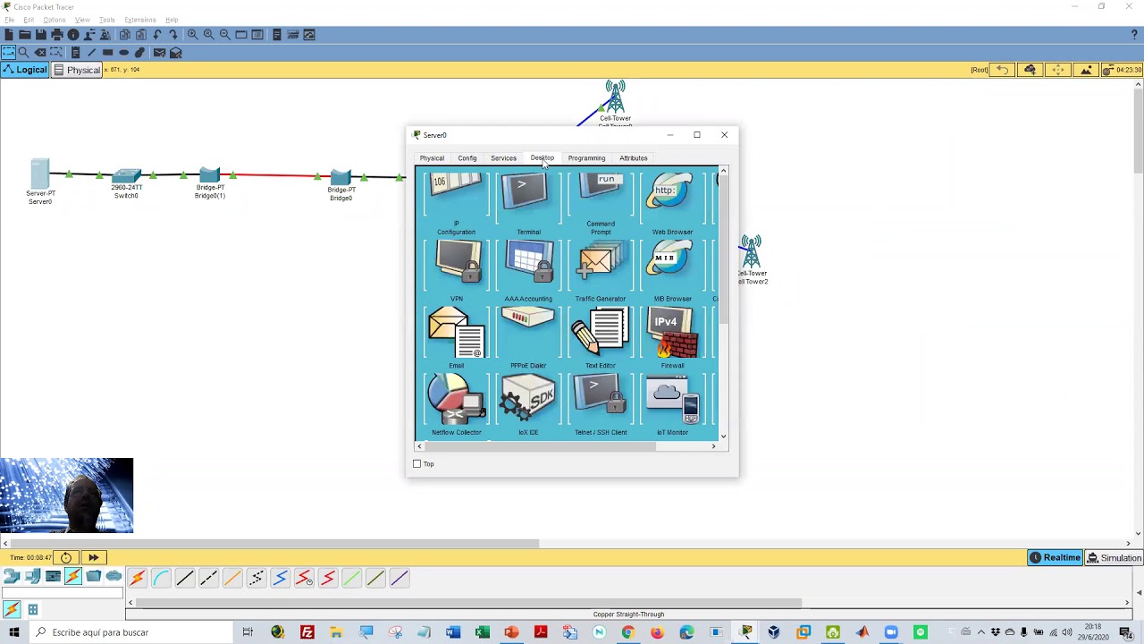Select the Delete tool icon

coord(40,53)
